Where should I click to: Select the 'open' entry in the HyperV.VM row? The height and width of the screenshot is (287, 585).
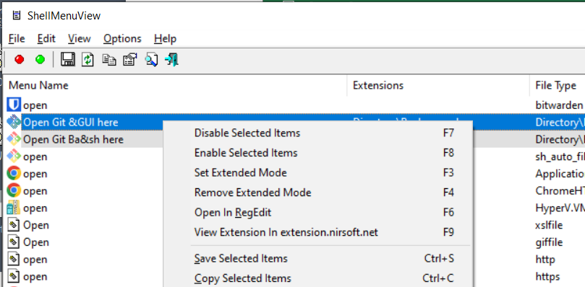[35, 208]
